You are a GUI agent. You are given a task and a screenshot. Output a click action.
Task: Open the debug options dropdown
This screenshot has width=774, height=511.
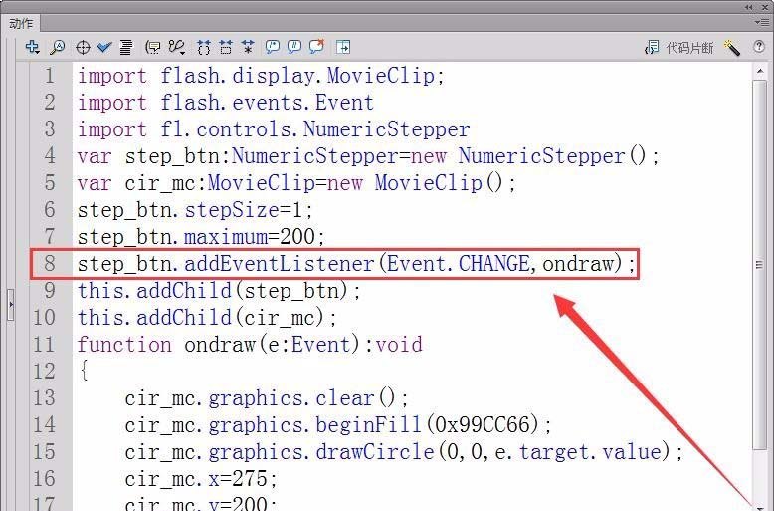tap(177, 48)
